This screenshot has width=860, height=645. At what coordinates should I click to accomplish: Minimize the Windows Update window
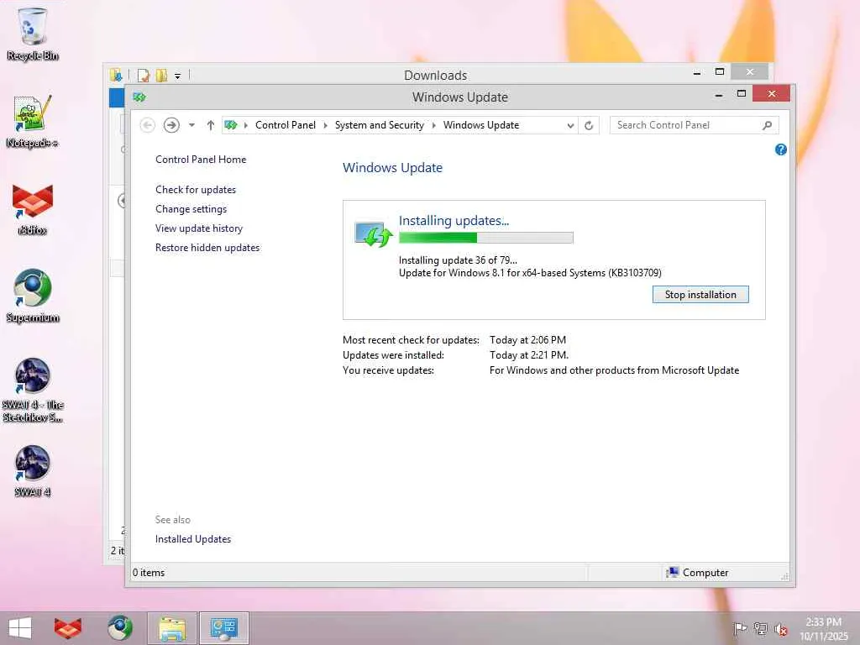click(x=719, y=95)
